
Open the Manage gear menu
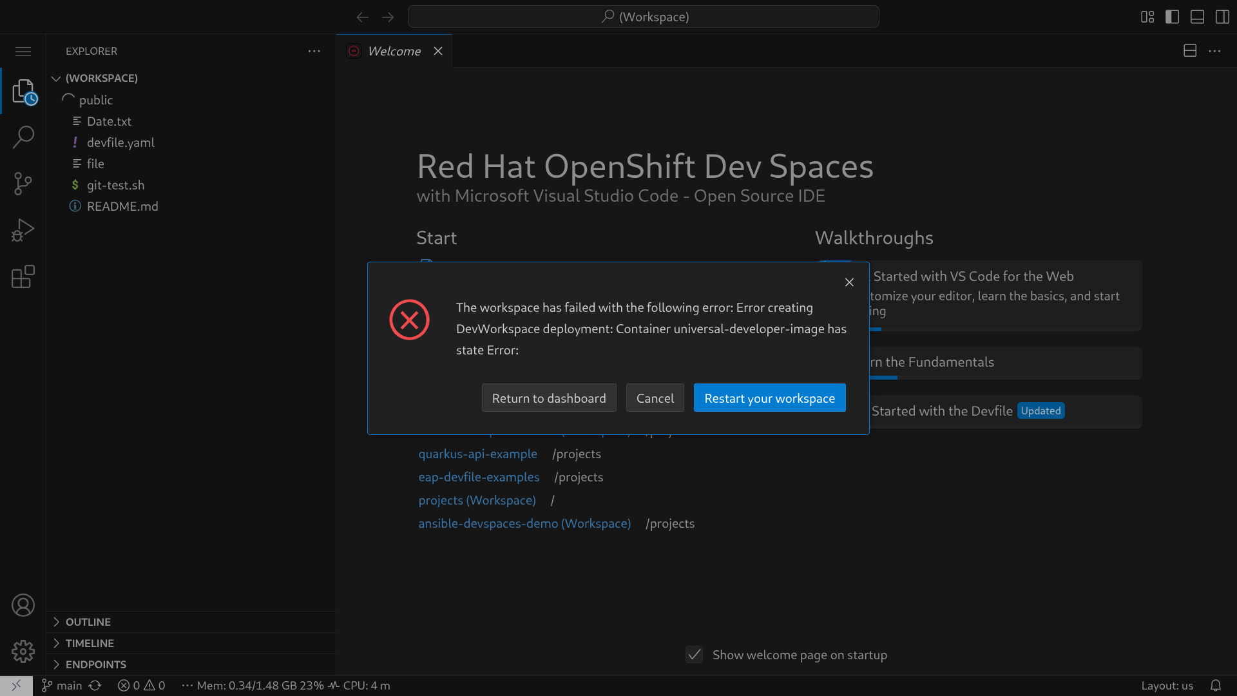23,652
